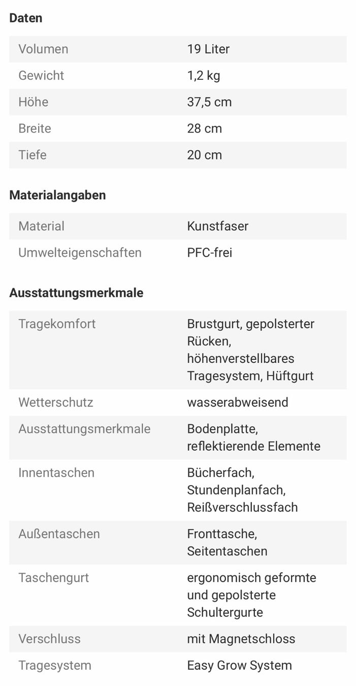Click the Materialangaben section heading
Image resolution: width=356 pixels, height=686 pixels.
tap(57, 195)
